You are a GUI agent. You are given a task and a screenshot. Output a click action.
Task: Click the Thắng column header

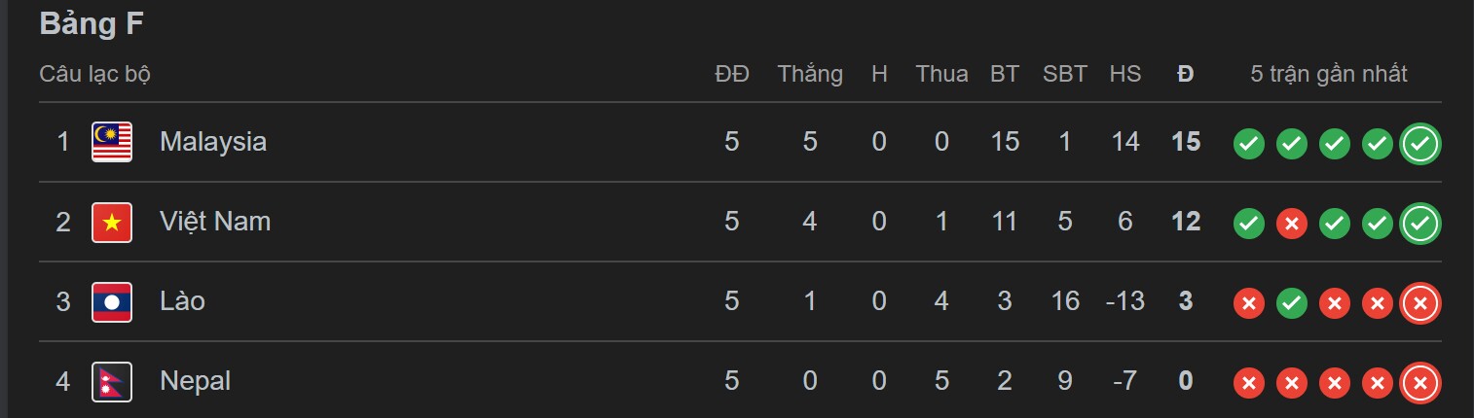point(810,74)
